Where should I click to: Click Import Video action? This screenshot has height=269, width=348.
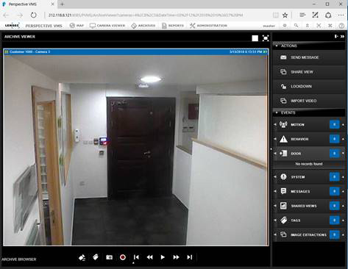[x=309, y=101]
